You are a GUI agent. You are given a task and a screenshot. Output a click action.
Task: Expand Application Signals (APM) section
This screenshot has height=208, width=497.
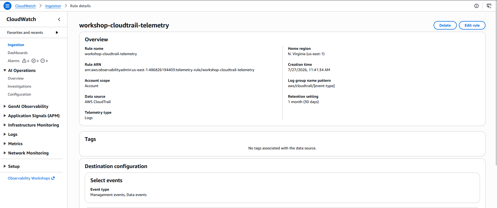point(5,116)
